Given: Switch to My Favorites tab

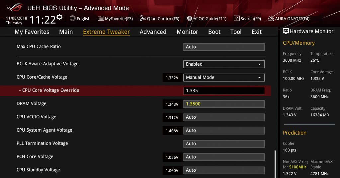Looking at the screenshot, I should point(32,32).
